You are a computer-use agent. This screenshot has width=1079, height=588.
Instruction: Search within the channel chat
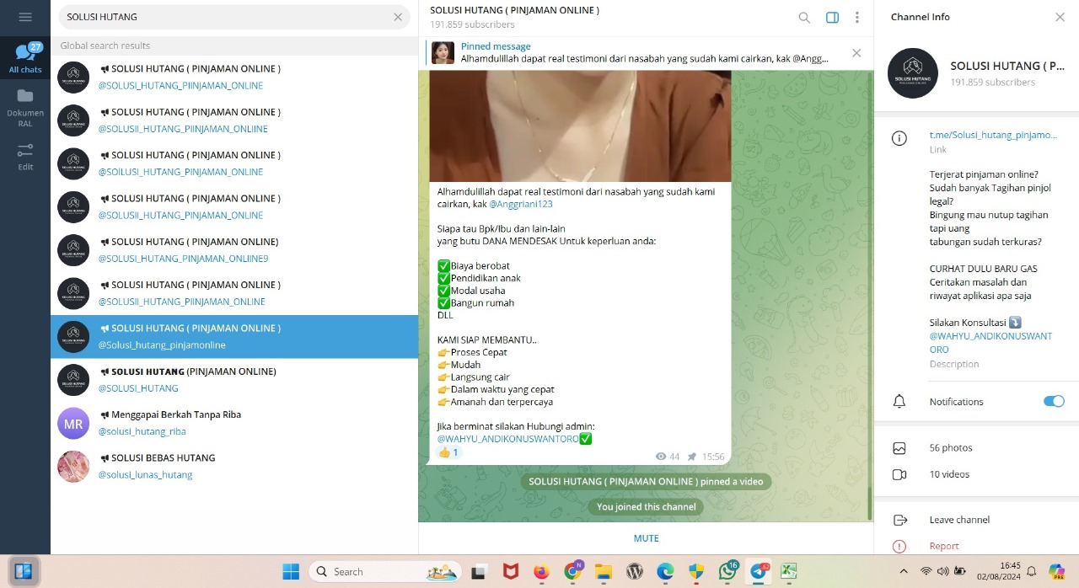(x=804, y=18)
